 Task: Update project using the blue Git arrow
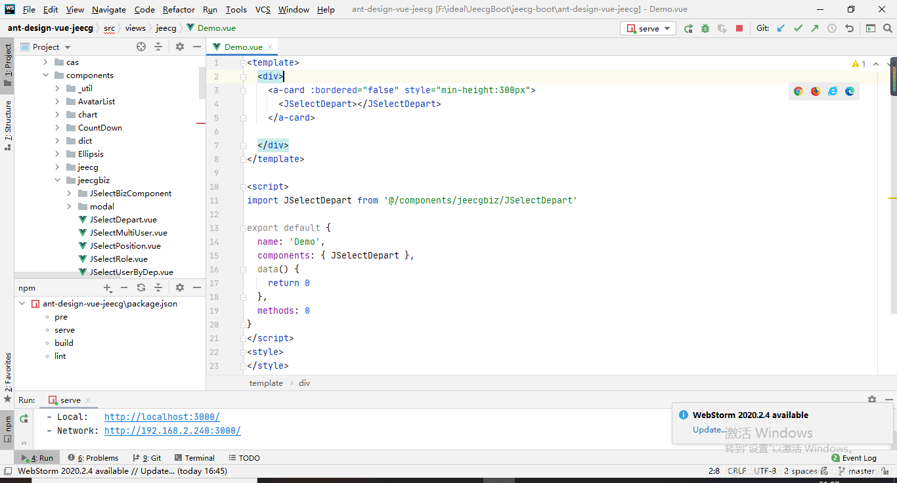pos(779,28)
